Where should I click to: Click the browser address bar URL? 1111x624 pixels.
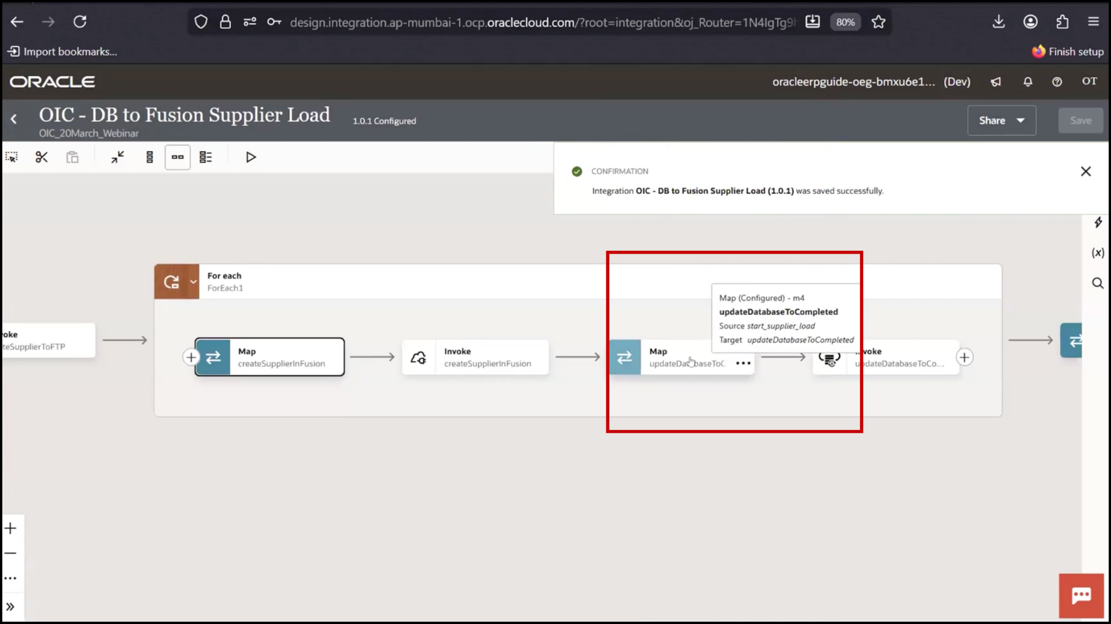543,22
